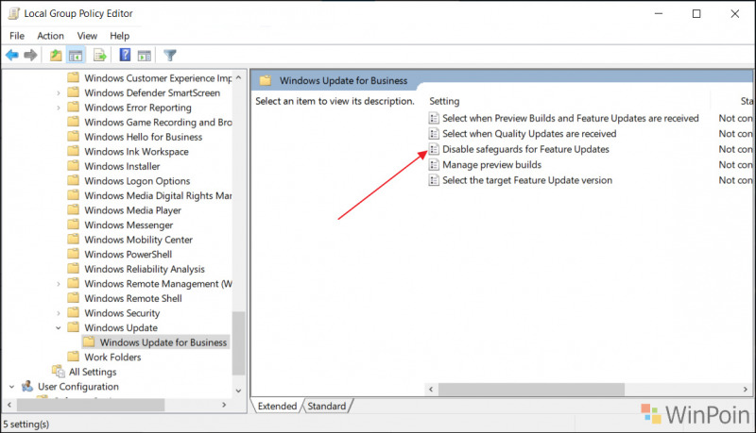Image resolution: width=756 pixels, height=433 pixels.
Task: Select Windows Messenger folder
Action: coord(129,225)
